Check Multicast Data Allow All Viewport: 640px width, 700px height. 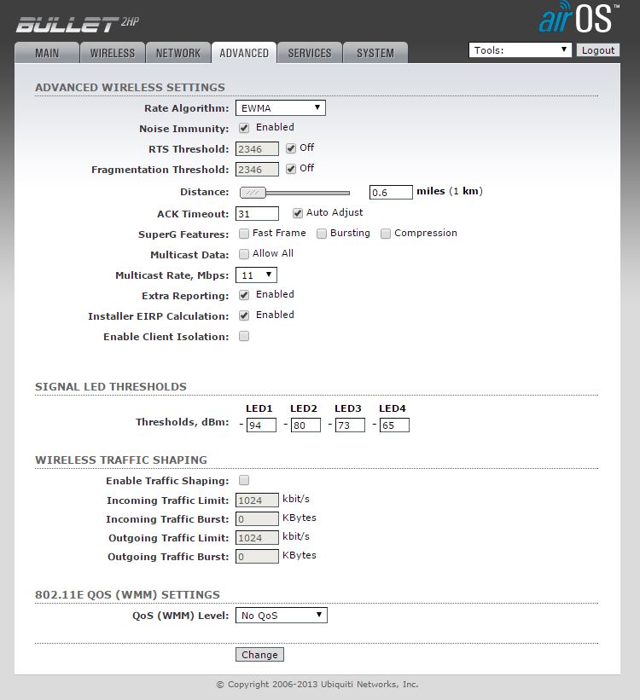tap(244, 254)
